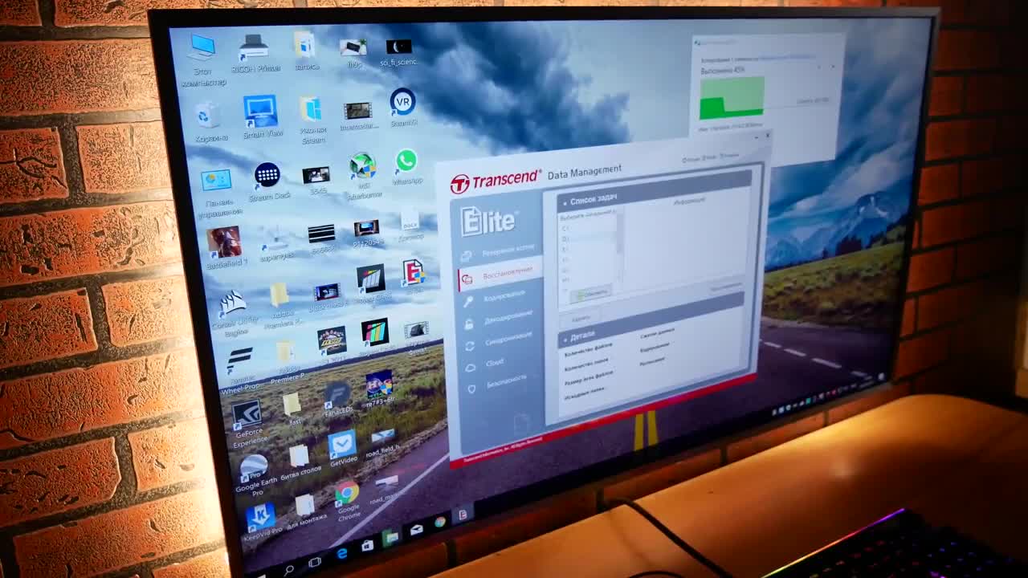The width and height of the screenshot is (1028, 578).
Task: Click the grey delete button below task list
Action: [x=580, y=318]
